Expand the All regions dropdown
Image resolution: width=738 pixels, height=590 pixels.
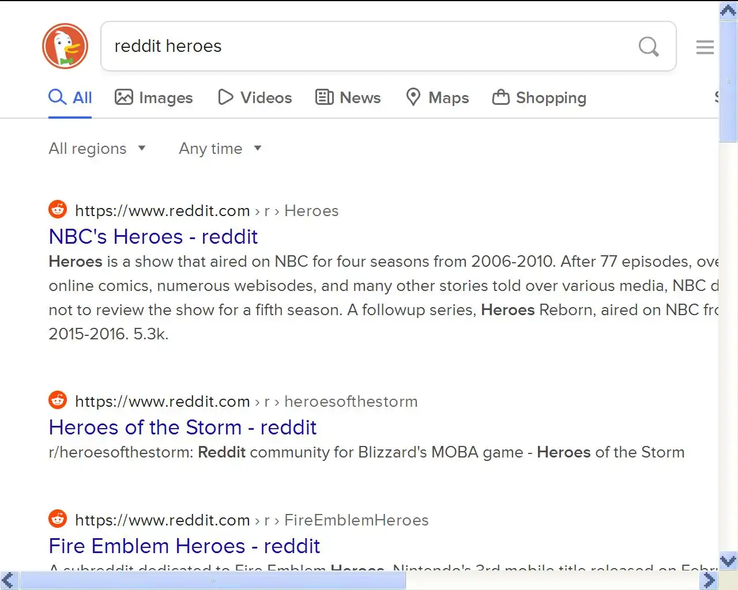click(x=97, y=149)
